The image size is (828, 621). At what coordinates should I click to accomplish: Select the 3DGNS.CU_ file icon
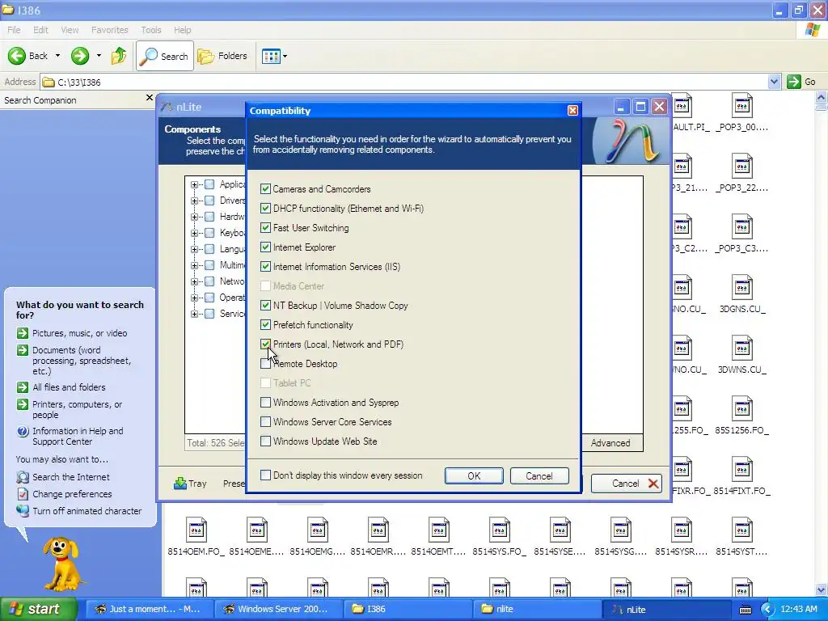[742, 287]
